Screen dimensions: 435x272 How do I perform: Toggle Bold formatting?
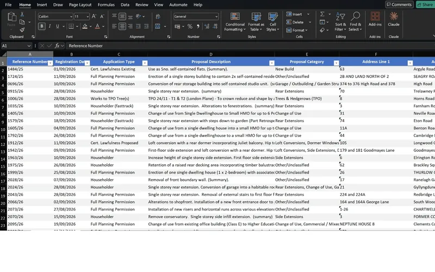click(x=42, y=26)
